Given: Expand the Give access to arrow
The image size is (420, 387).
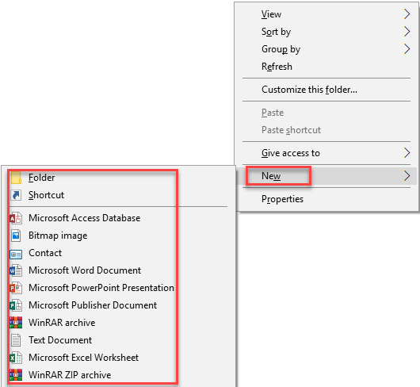Looking at the screenshot, I should click(407, 153).
